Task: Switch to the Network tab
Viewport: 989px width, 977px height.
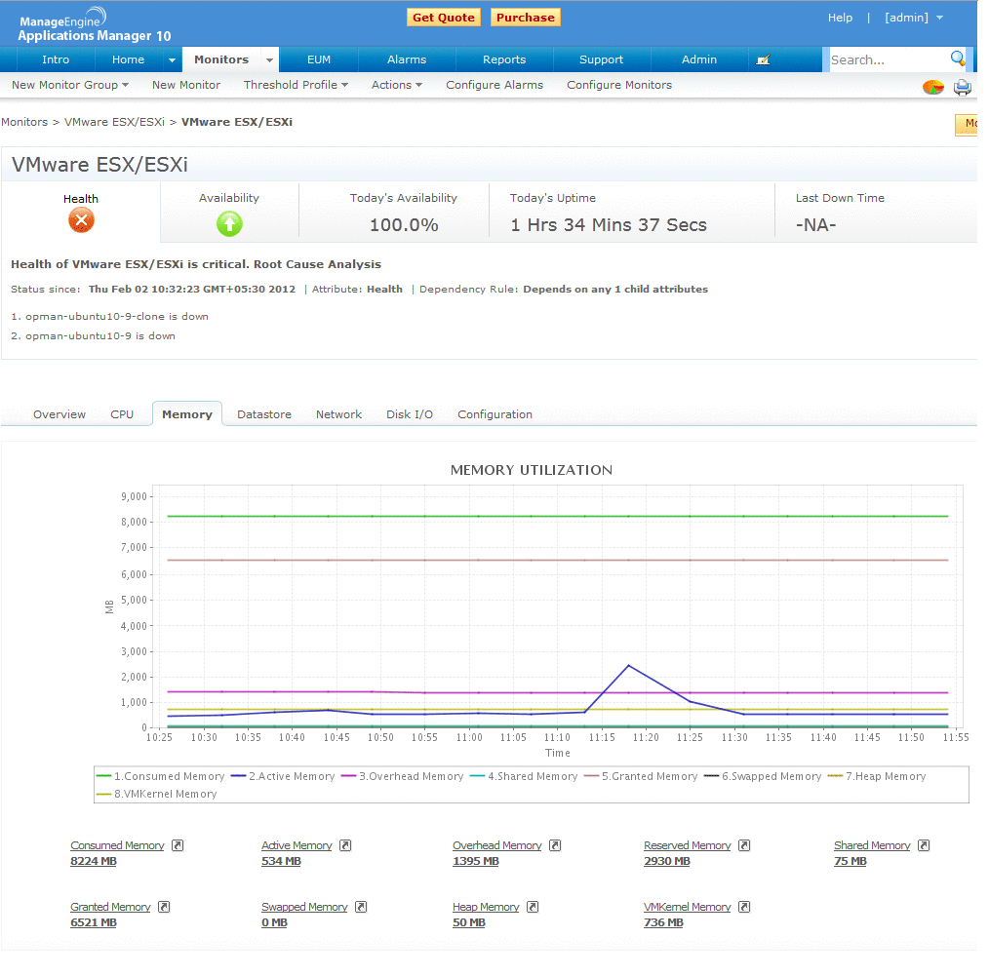Action: pyautogui.click(x=338, y=414)
